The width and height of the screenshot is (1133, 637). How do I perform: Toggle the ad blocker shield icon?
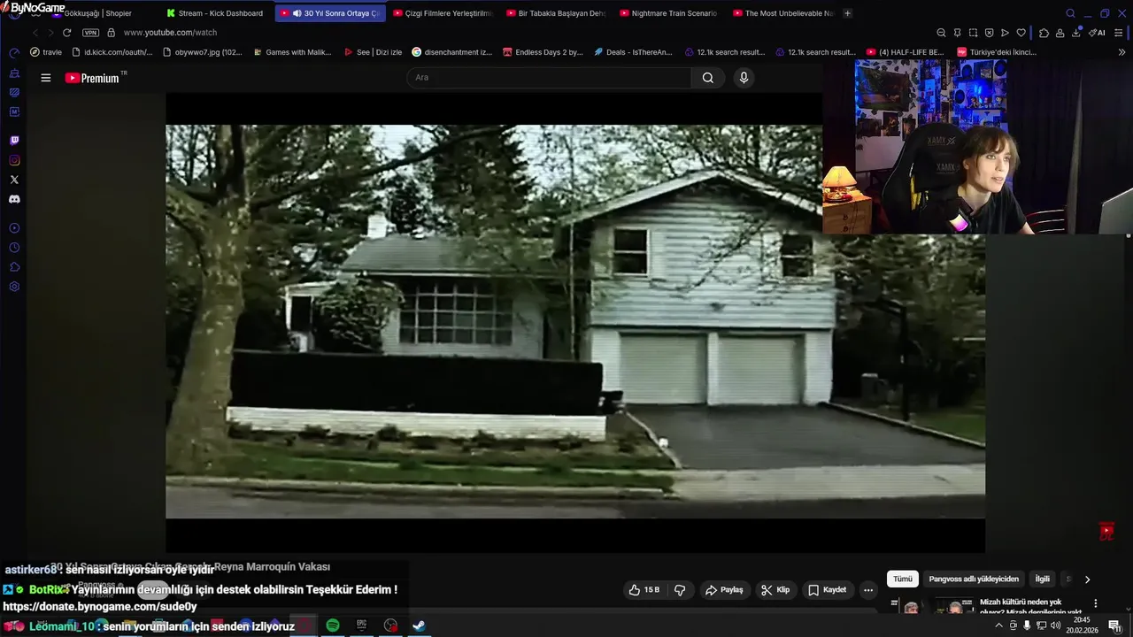tap(989, 33)
